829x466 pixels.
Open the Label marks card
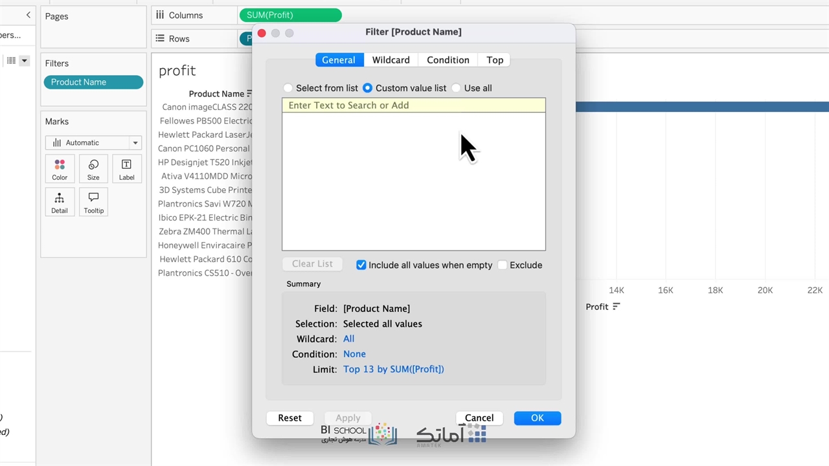(x=126, y=169)
